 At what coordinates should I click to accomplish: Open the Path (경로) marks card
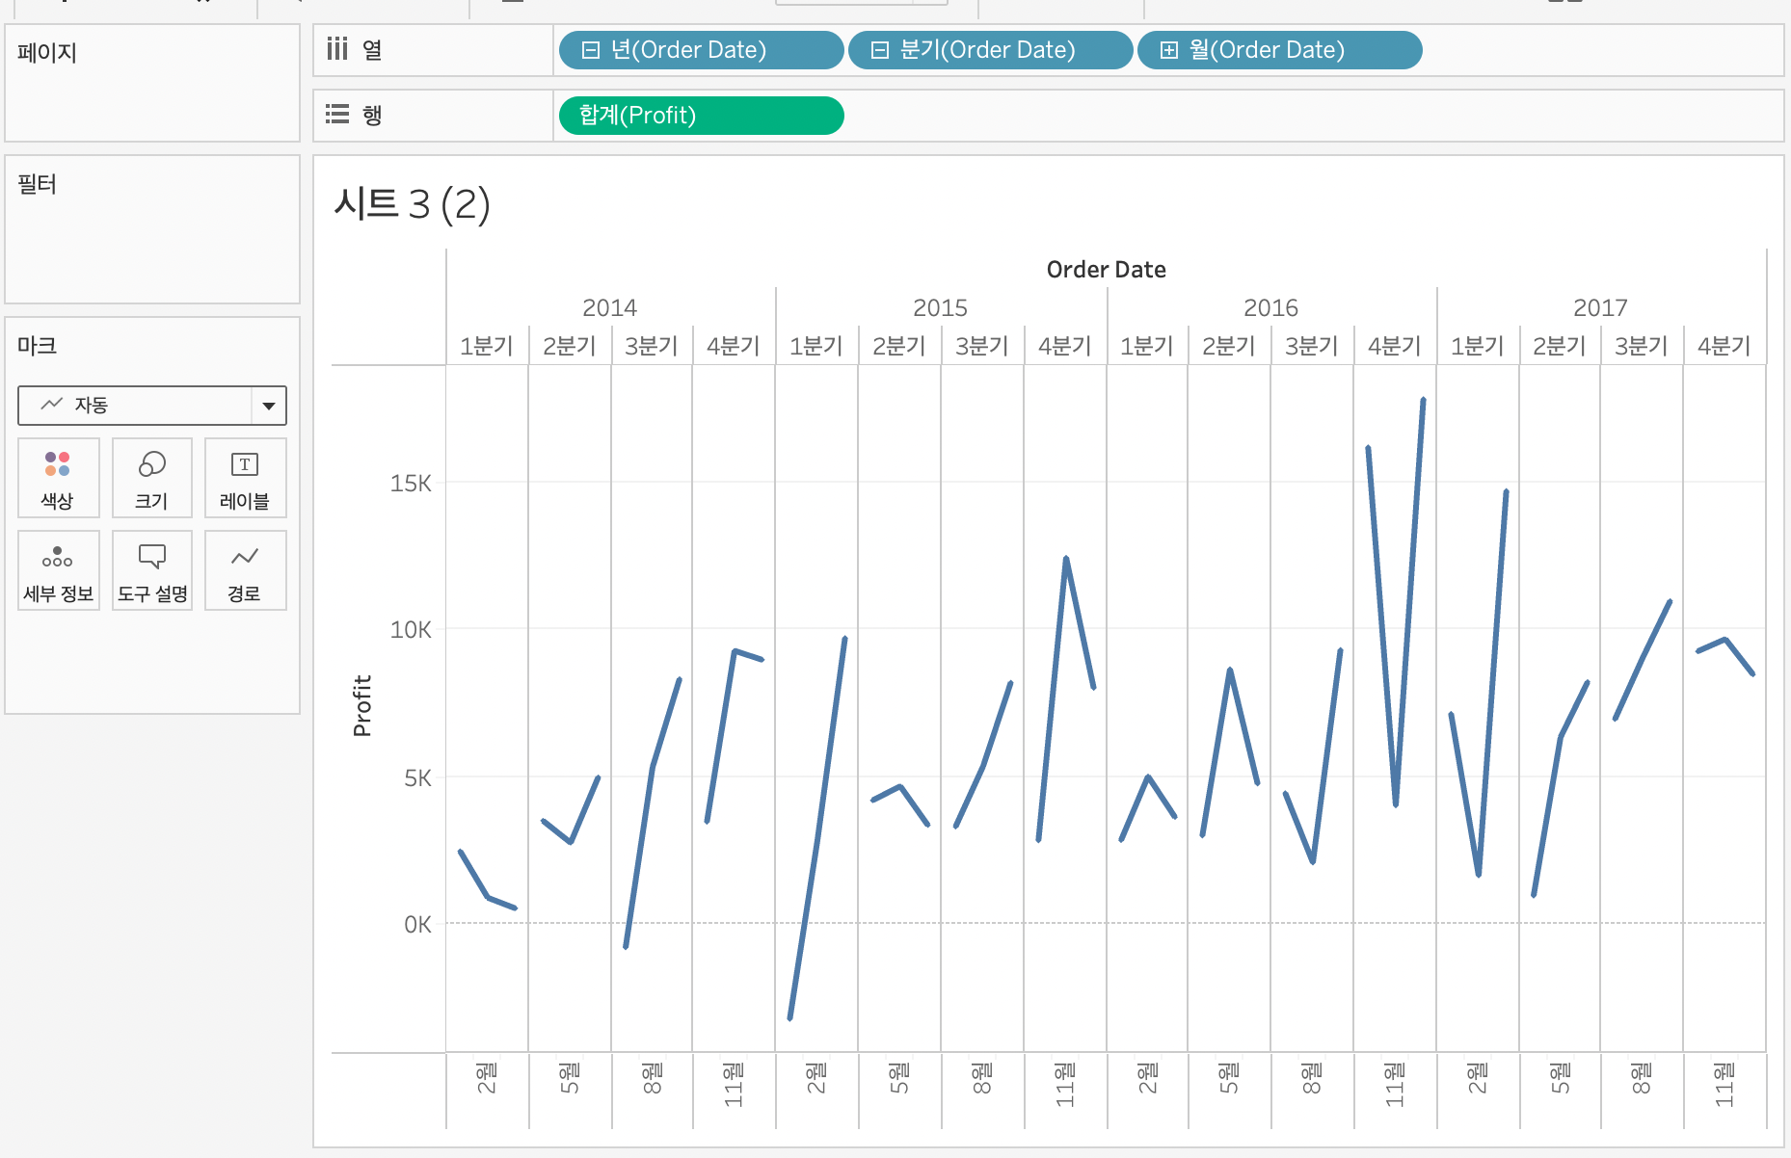click(x=245, y=570)
